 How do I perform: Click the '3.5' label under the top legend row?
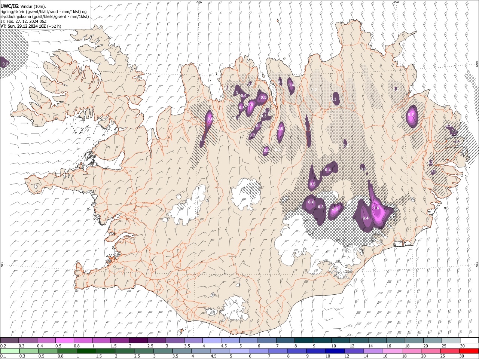[187, 346]
